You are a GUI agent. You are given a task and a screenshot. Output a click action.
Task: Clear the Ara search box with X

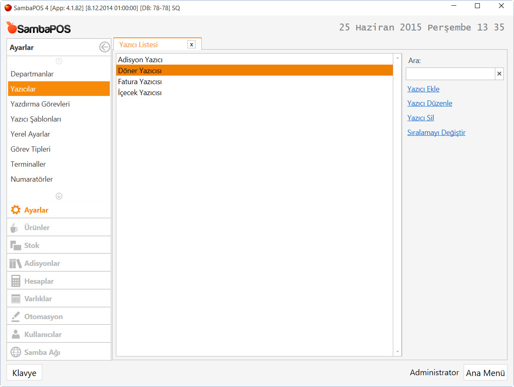point(499,74)
